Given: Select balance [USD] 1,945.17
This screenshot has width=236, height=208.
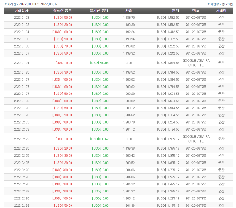Looking at the screenshot, I should [168, 156].
